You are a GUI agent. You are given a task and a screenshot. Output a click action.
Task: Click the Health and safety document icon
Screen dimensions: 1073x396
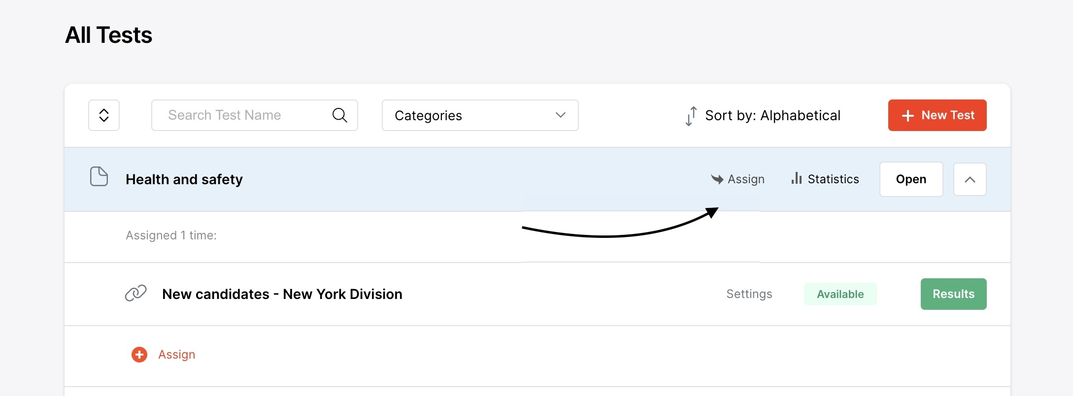(99, 176)
